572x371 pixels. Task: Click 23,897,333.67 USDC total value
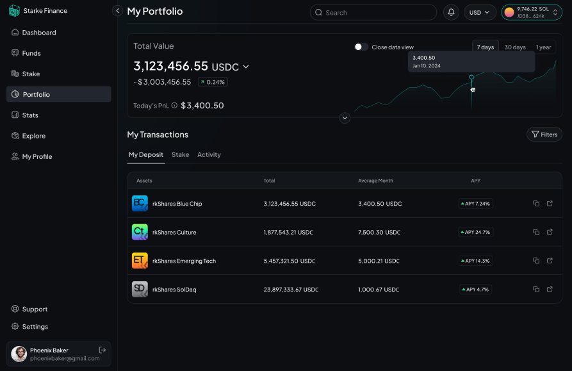tap(291, 289)
